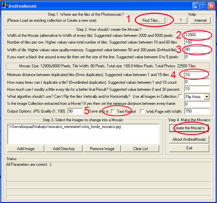
Task: Open the Flip Horiz. dropdown
Action: tap(207, 96)
